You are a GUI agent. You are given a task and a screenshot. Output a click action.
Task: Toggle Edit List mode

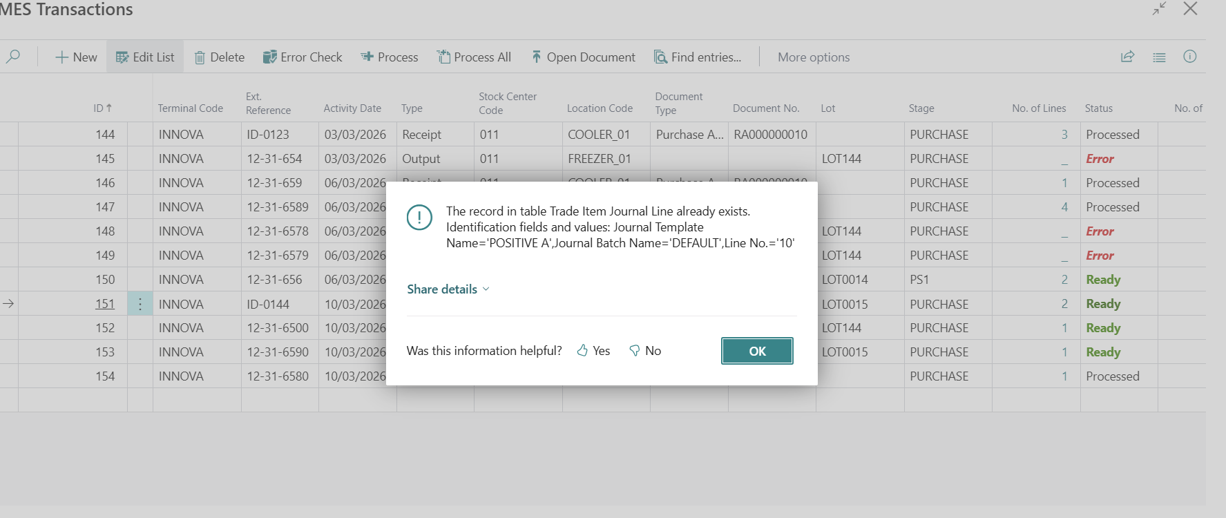click(x=145, y=57)
